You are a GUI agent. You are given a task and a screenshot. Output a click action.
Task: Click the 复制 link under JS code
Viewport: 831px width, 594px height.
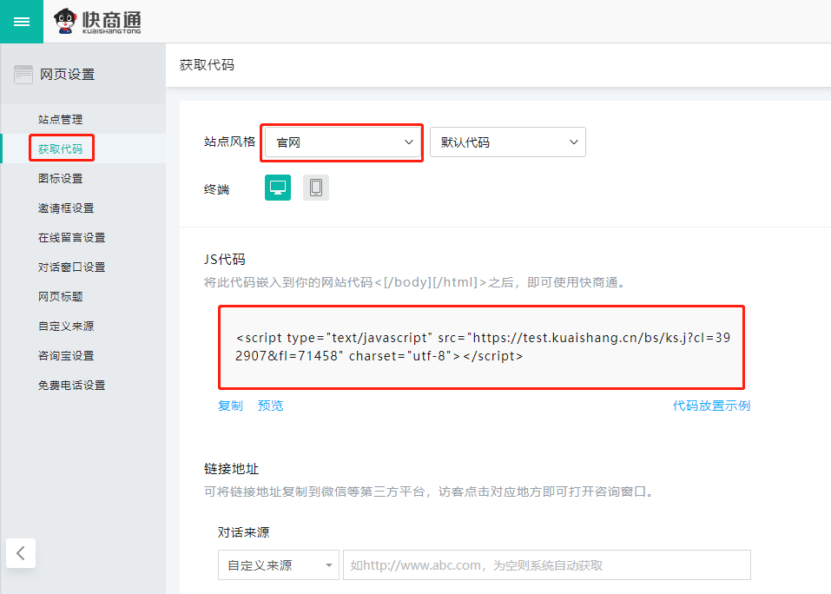click(230, 406)
